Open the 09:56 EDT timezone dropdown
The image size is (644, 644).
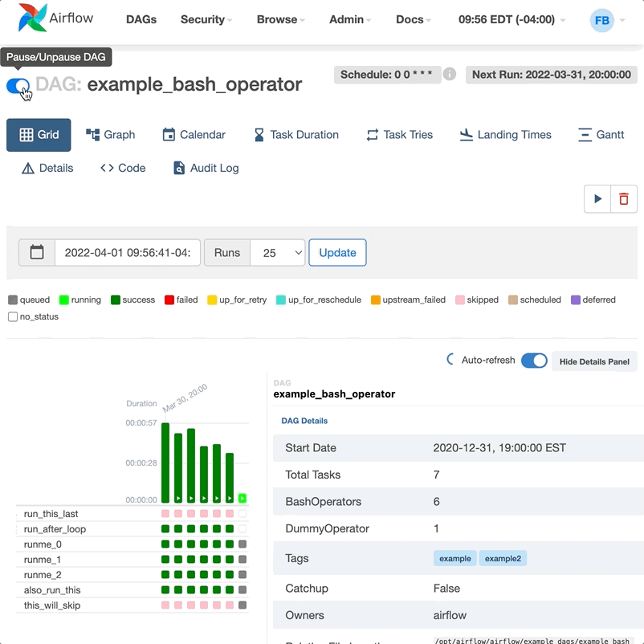pos(512,19)
